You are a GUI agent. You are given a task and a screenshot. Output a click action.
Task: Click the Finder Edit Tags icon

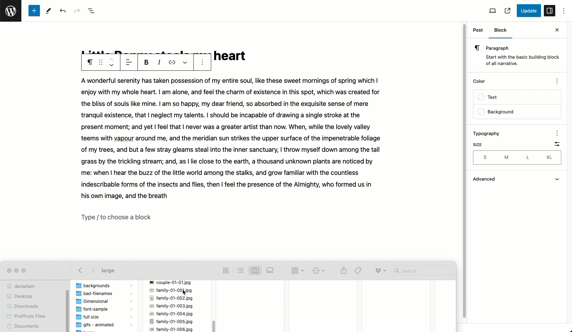coord(358,271)
